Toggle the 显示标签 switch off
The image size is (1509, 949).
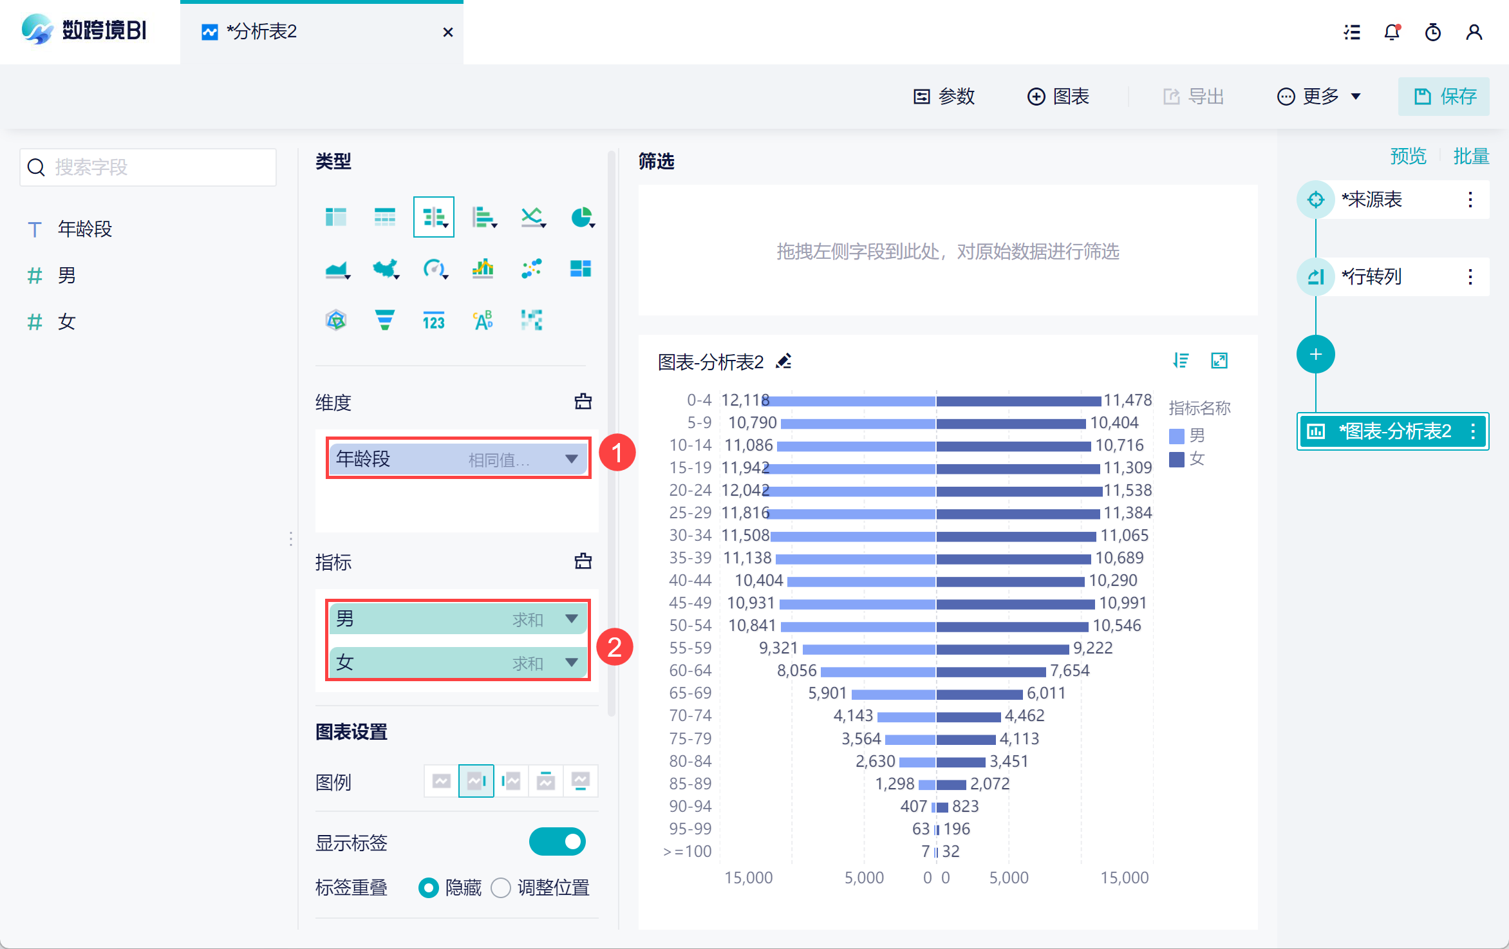click(x=557, y=841)
